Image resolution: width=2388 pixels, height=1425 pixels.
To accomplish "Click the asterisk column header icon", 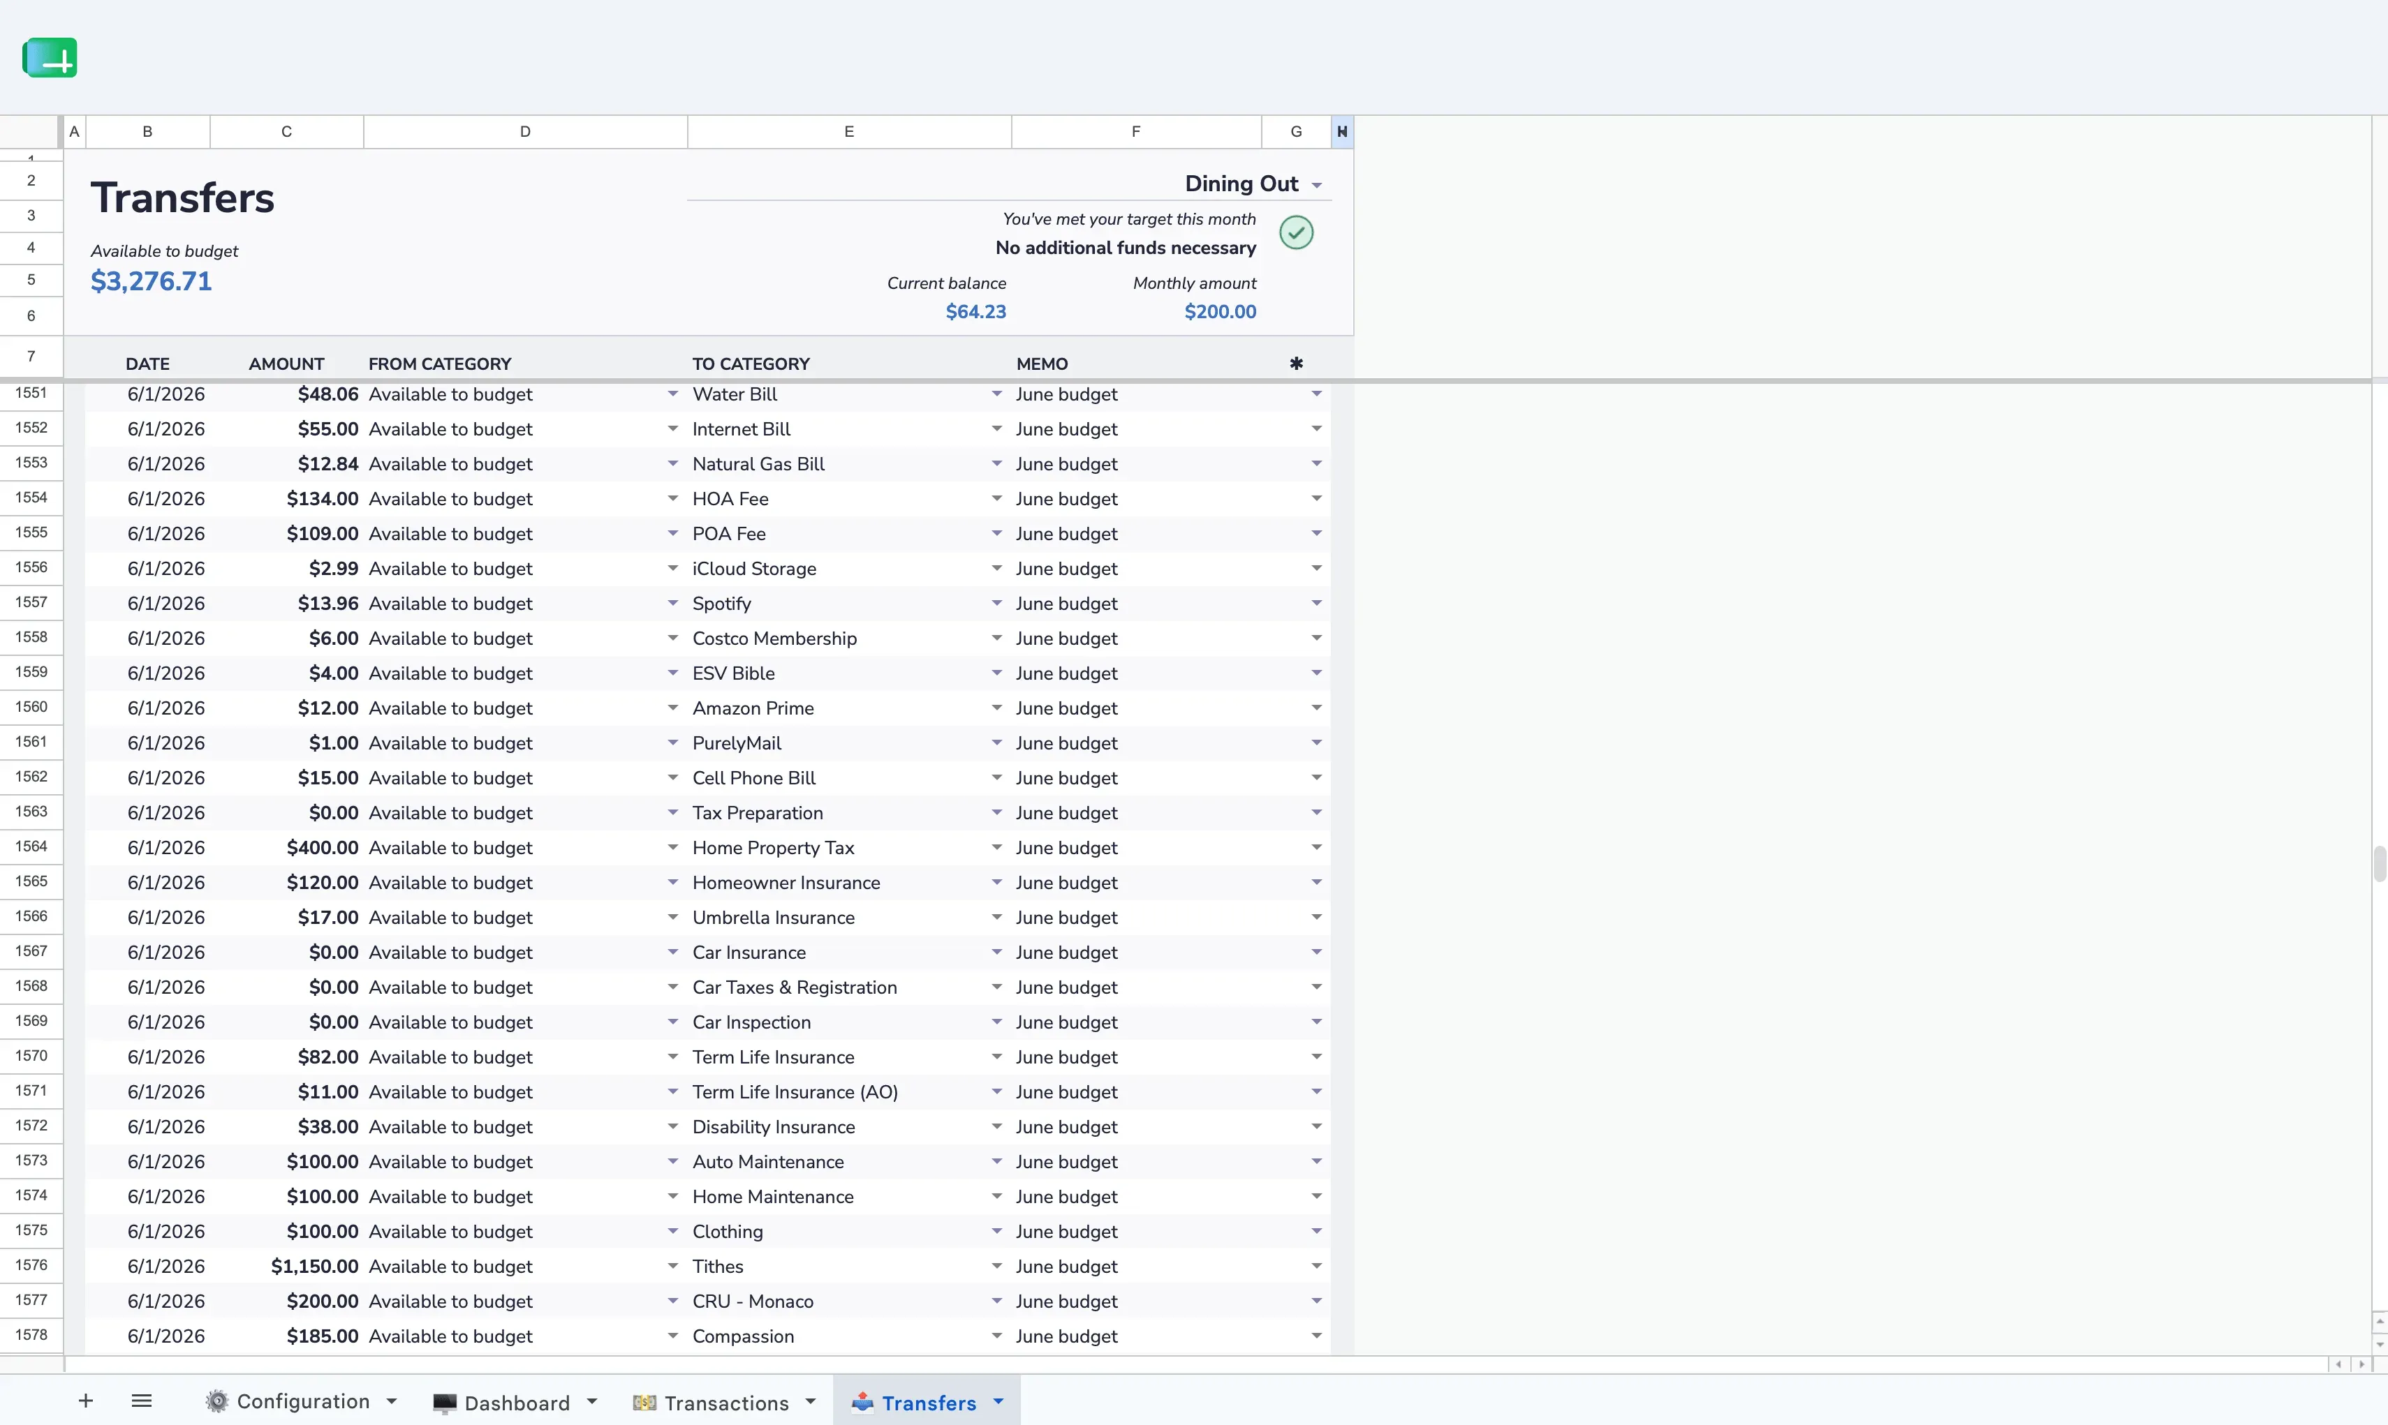I will tap(1296, 364).
